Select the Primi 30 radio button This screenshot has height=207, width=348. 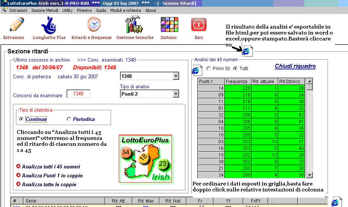point(208,69)
